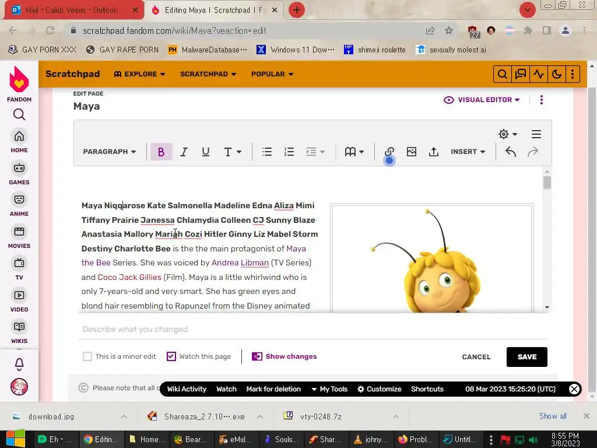Apply underline formatting with the U icon
Screen dimensions: 597x448
(x=206, y=152)
